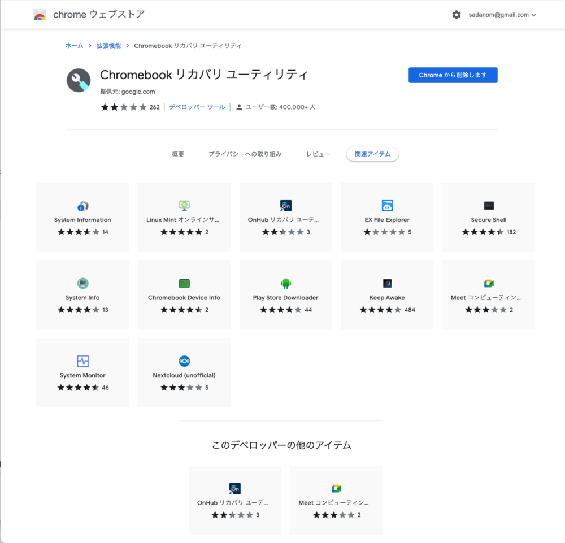Screen dimensions: 565x543
Task: Click the OnHub icon under developer's other items
Action: [235, 489]
